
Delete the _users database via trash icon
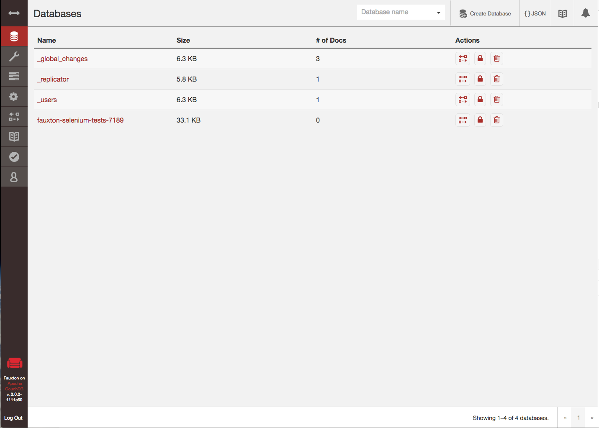click(x=496, y=100)
